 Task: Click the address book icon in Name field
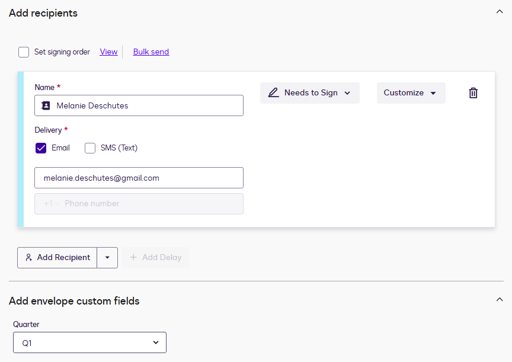(x=46, y=105)
